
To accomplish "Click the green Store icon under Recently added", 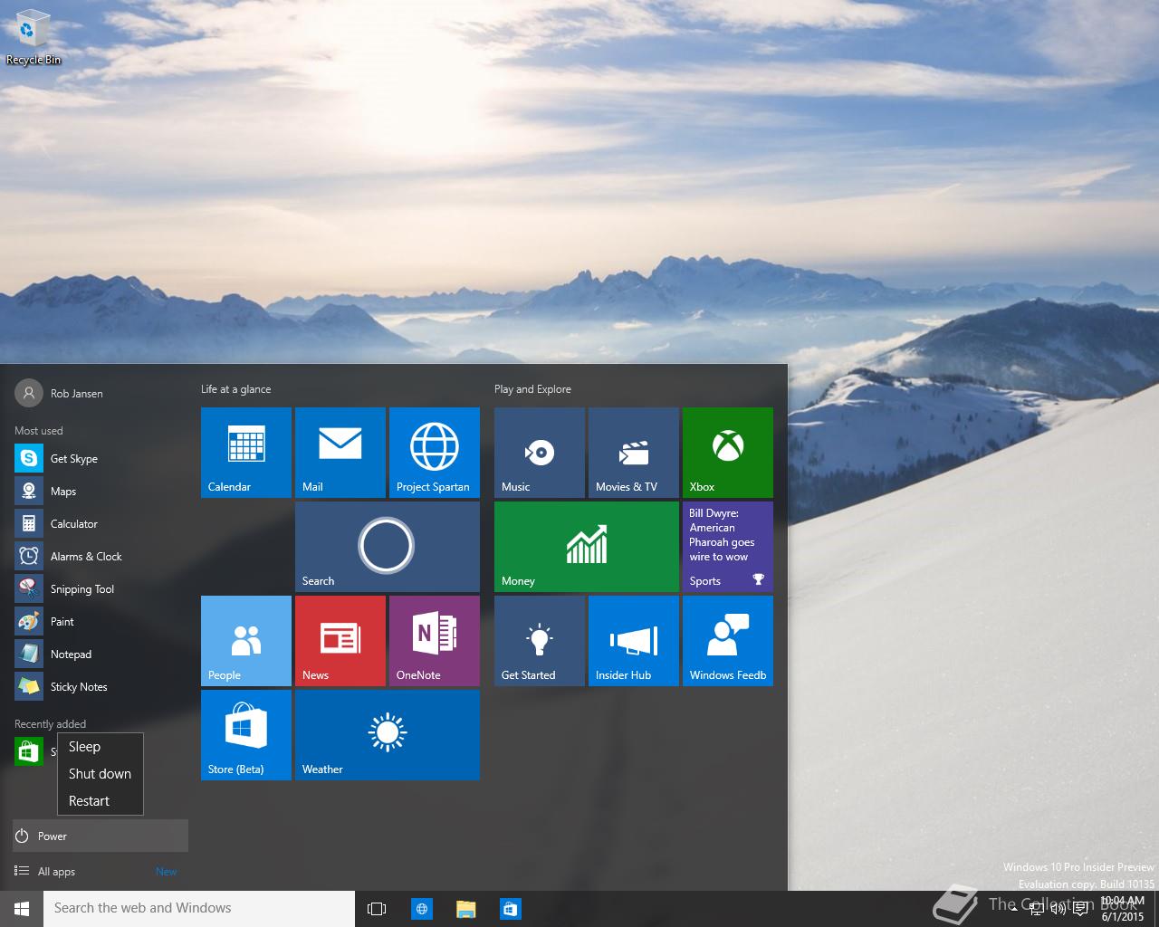I will click(29, 751).
